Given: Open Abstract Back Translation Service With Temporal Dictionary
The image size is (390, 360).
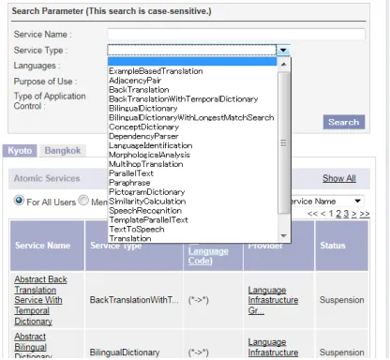Looking at the screenshot, I should tap(40, 300).
